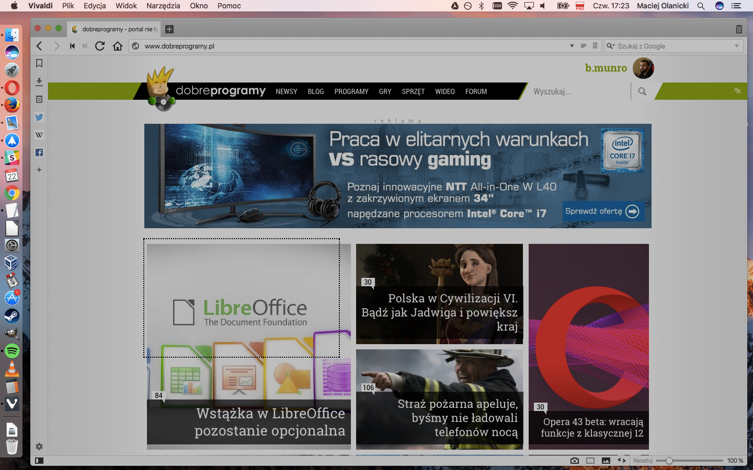Screen dimensions: 753x470
Task: Toggle image loading in status bar
Action: click(x=606, y=461)
